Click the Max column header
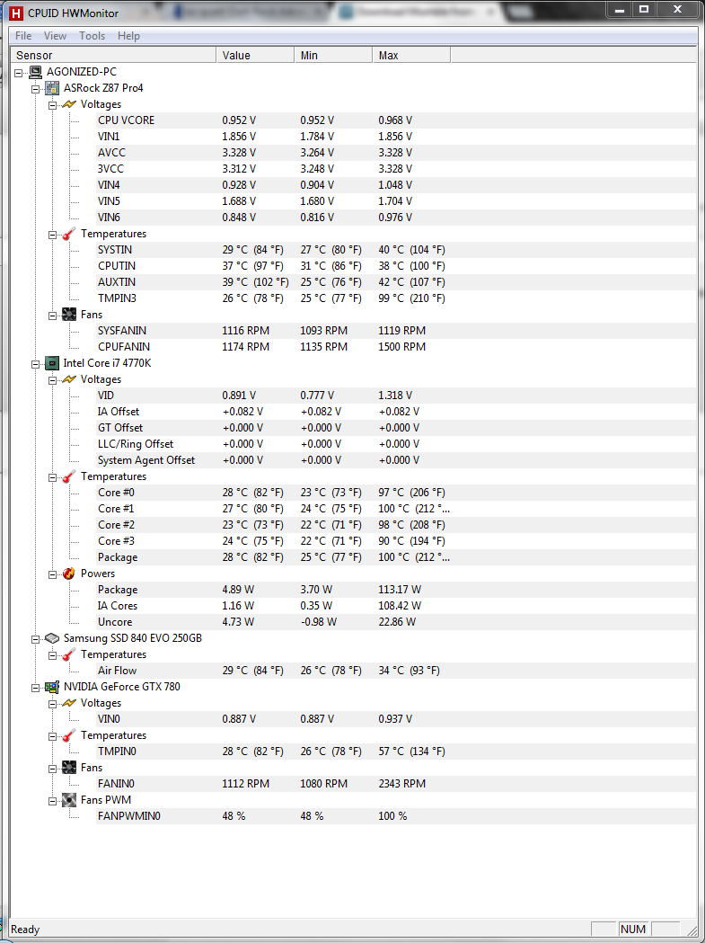This screenshot has width=705, height=943. tap(411, 56)
